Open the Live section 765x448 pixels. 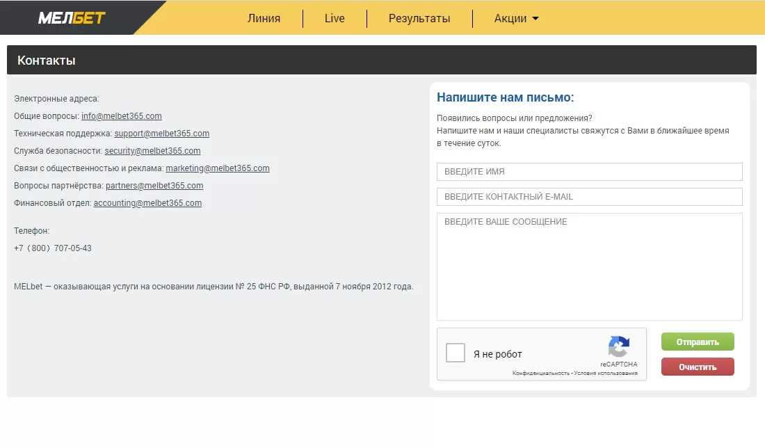335,19
